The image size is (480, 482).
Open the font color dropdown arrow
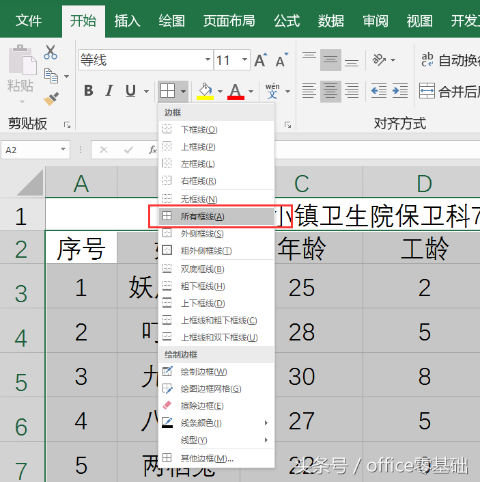point(251,92)
